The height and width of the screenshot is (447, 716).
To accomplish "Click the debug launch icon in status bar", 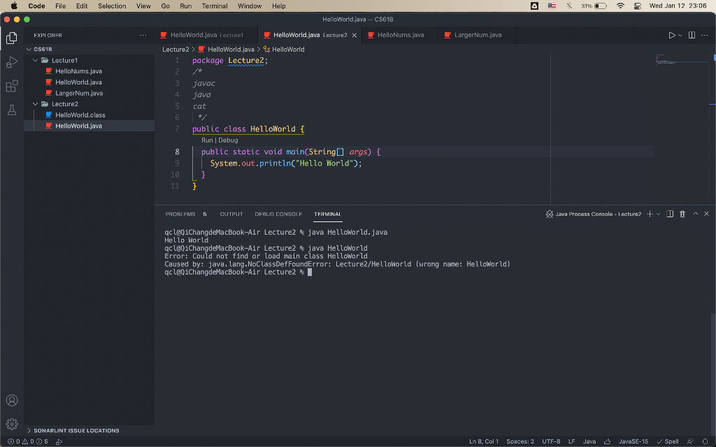I will click(x=59, y=441).
